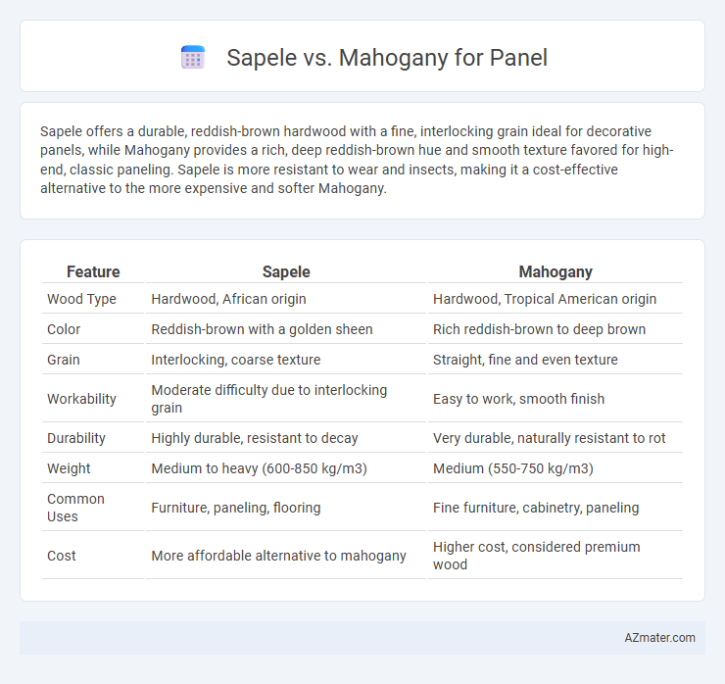Click the 'Sapele vs. Mahogany for Panel' heading

[387, 58]
